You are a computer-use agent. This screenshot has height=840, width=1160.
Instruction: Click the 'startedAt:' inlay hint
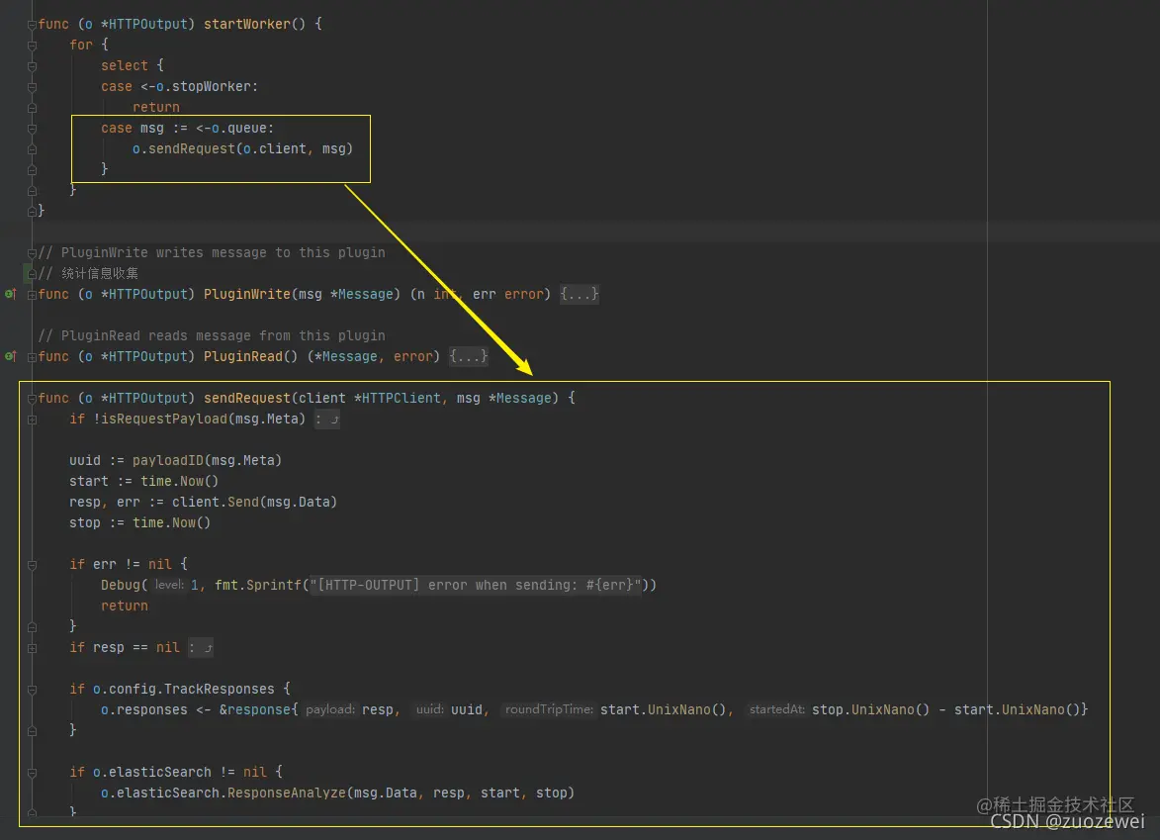pos(776,709)
